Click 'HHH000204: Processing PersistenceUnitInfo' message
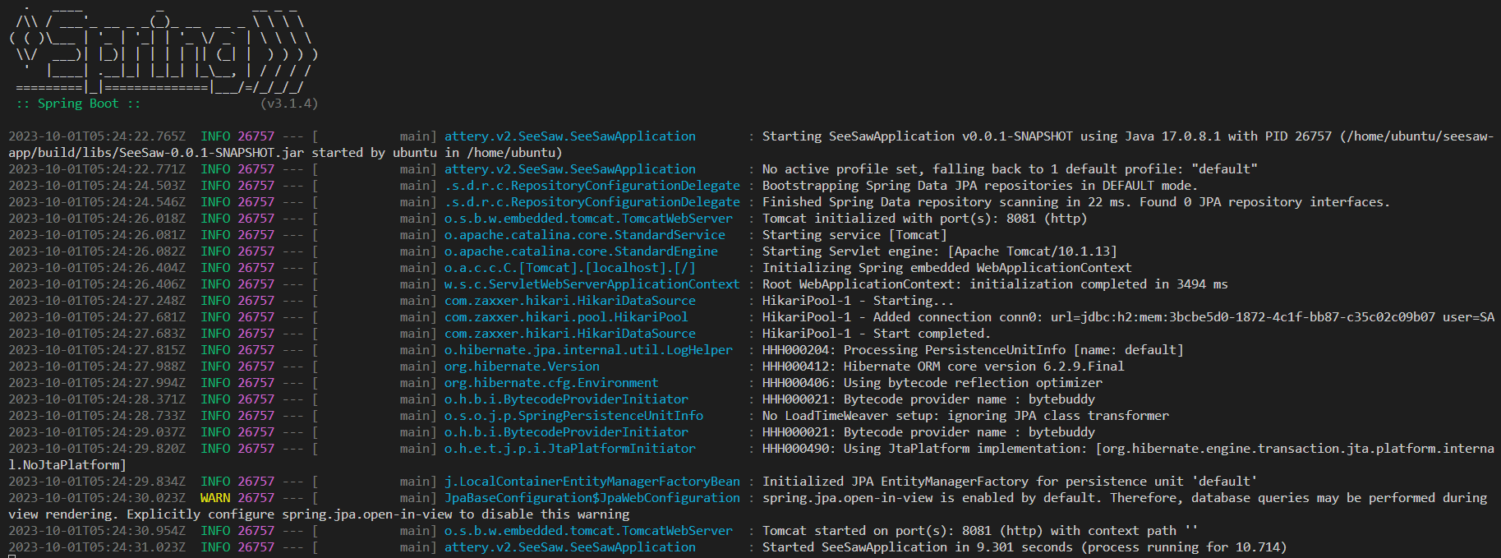Screen dimensions: 1501x558 pos(973,350)
